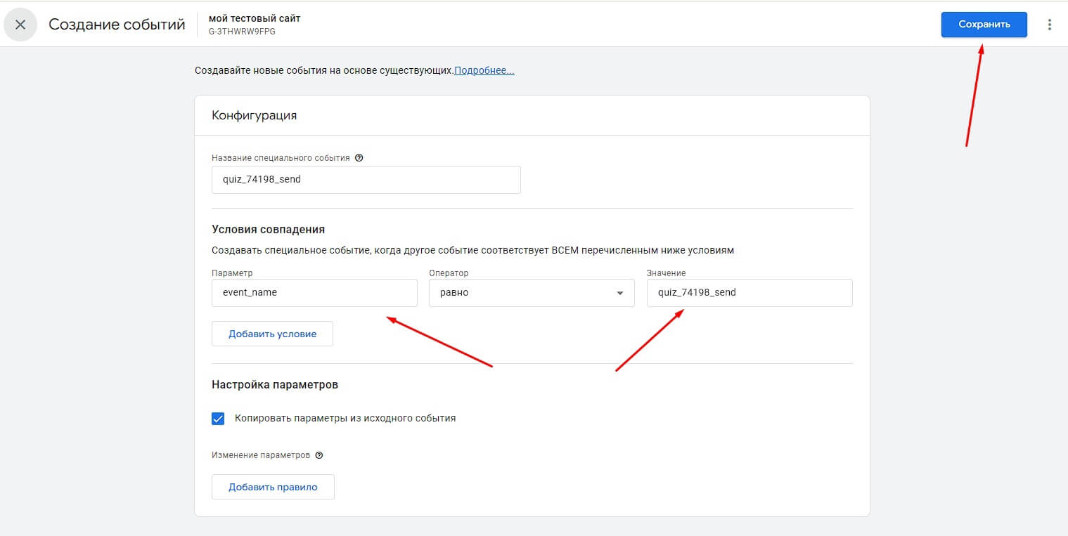Click the Настройка параметров section heading
The image size is (1068, 536).
point(275,385)
